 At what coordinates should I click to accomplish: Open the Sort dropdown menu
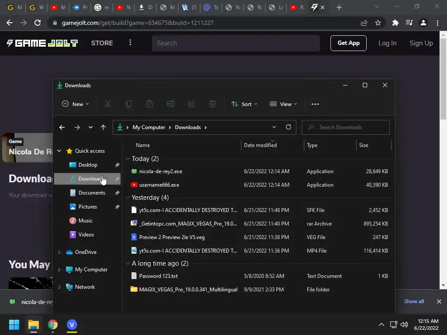[x=244, y=104]
